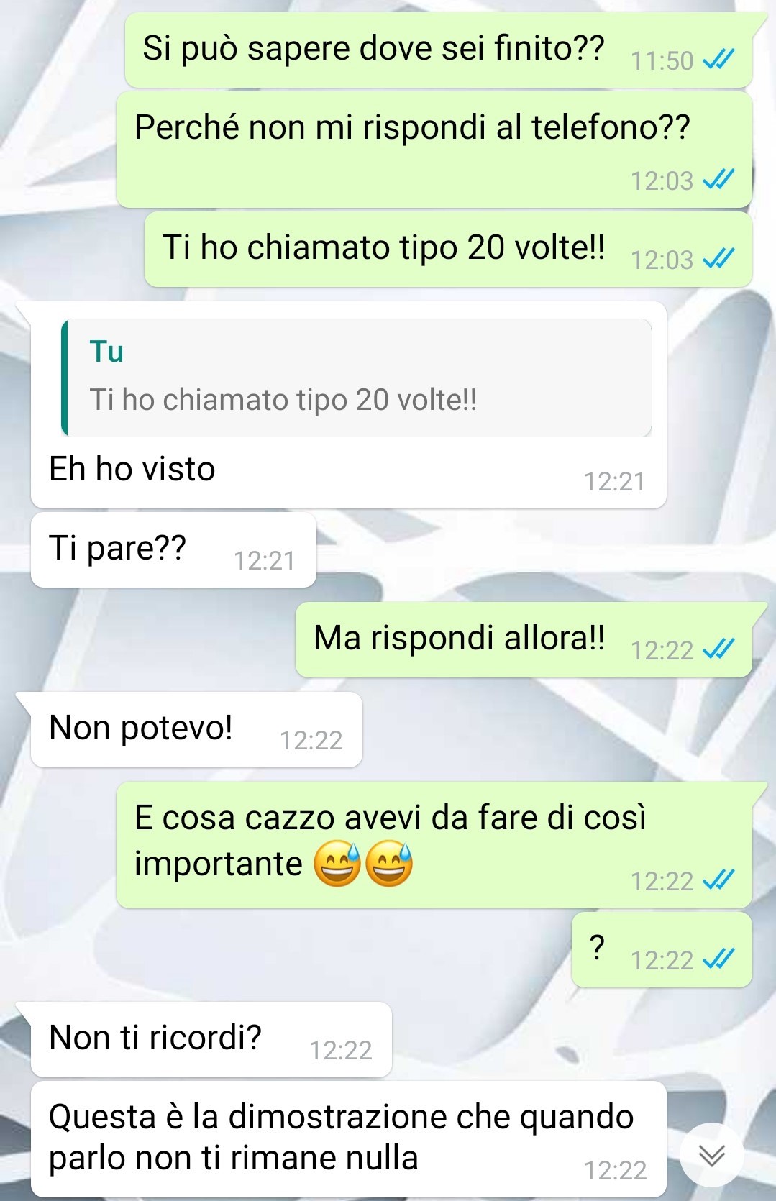Screen dimensions: 776x1201
Task: Select the 'Eh ho visto' reply bubble
Action: click(349, 405)
